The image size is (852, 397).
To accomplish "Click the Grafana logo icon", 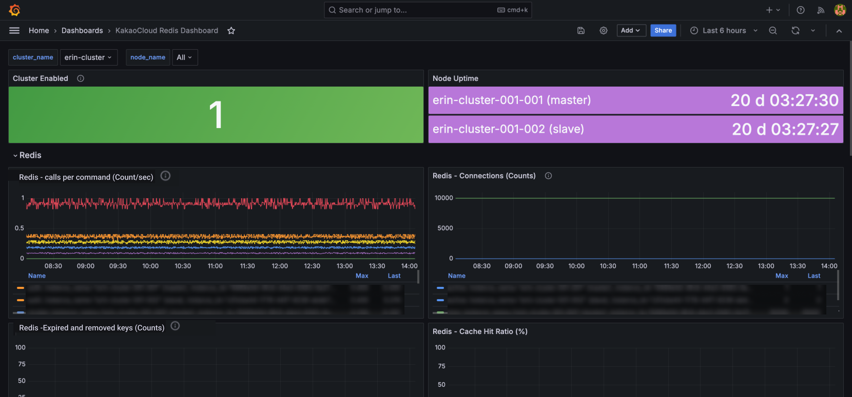I will tap(14, 10).
